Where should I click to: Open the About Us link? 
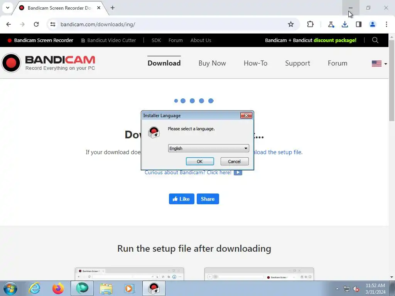click(x=201, y=40)
